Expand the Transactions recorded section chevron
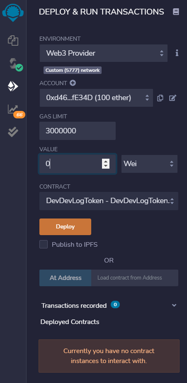The image size is (187, 383). (x=174, y=305)
